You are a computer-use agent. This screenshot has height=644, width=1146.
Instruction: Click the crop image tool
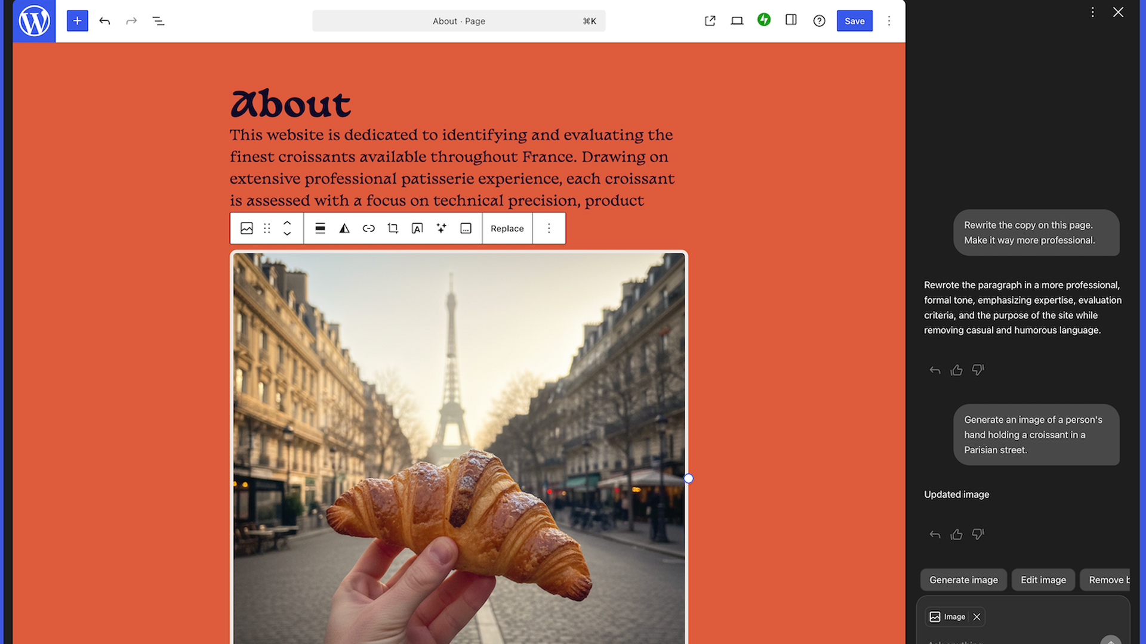click(x=393, y=228)
